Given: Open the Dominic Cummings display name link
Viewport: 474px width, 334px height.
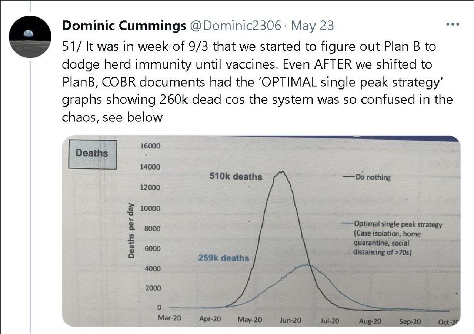Looking at the screenshot, I should tap(124, 26).
